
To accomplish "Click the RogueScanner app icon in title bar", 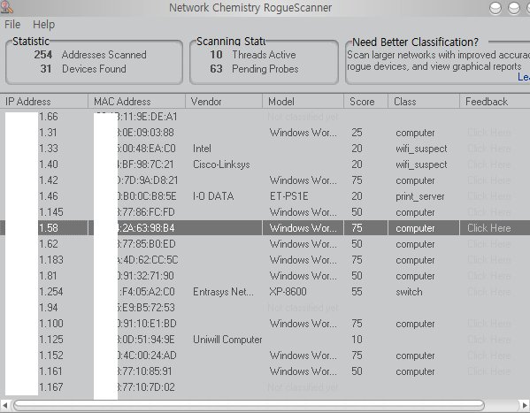I will (6, 7).
